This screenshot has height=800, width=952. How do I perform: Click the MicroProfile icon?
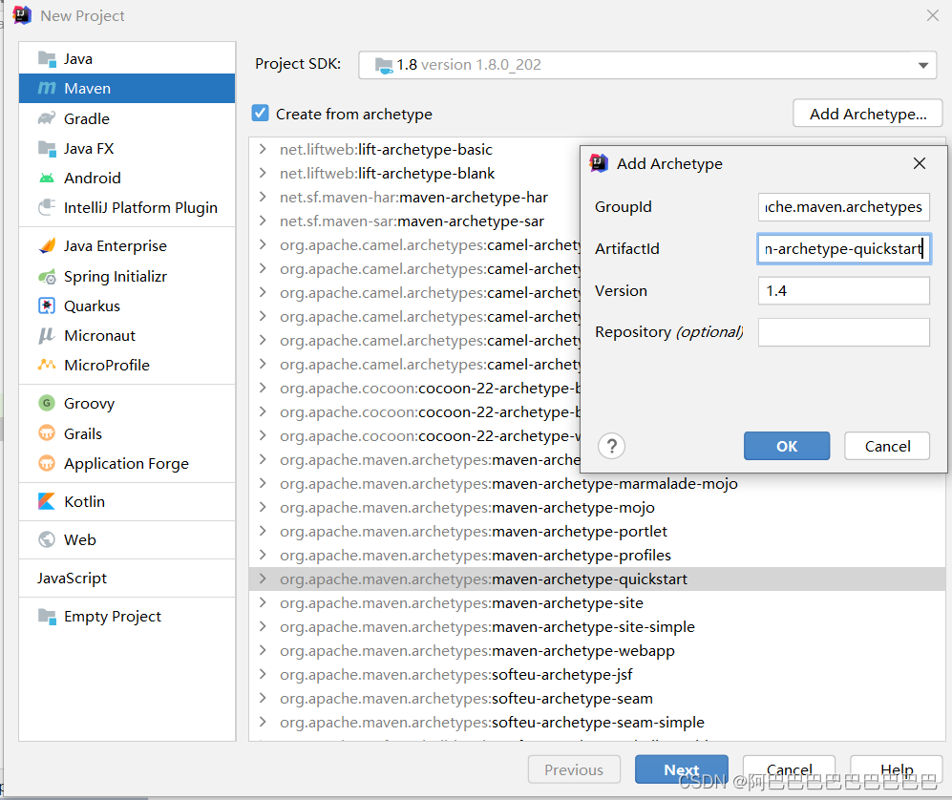click(x=47, y=365)
